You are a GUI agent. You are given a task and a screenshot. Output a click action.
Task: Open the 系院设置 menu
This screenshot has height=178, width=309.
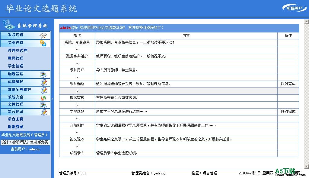(25, 35)
